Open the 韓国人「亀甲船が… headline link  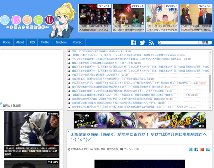pos(102,63)
